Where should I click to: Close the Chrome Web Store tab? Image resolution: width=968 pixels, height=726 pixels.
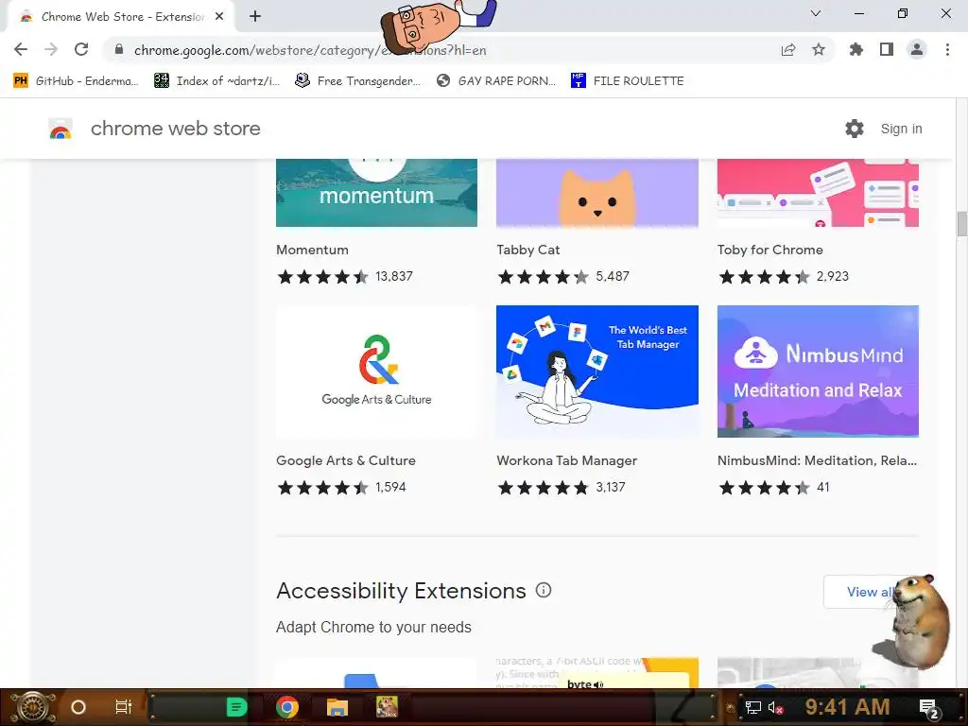pyautogui.click(x=219, y=16)
